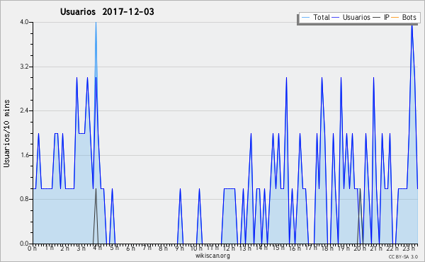Click the '16 h' x-axis label
425x262 pixels.
point(295,248)
